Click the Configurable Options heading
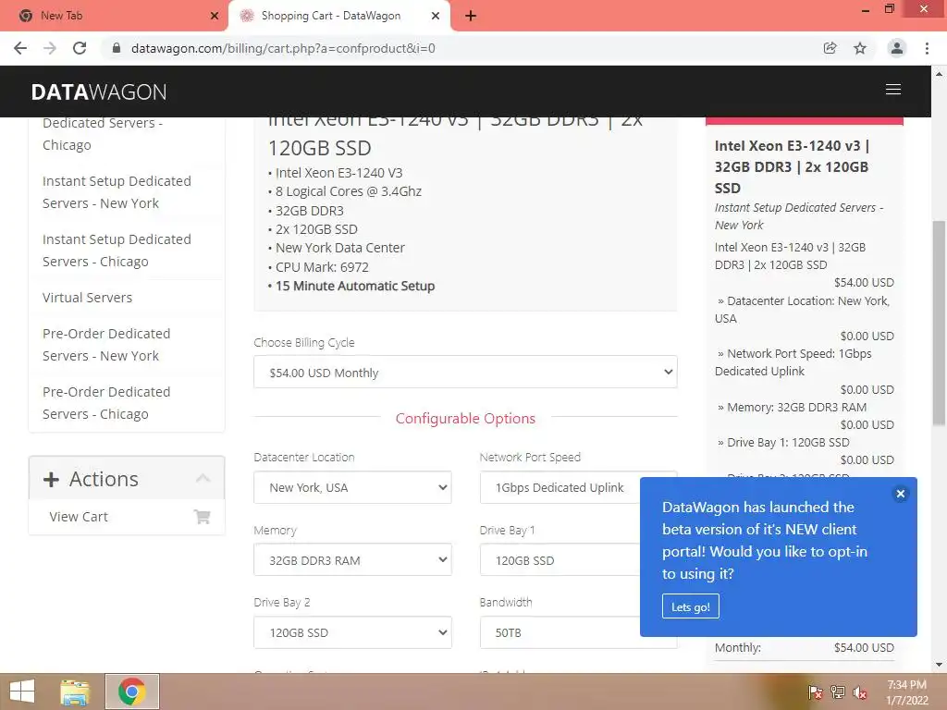The width and height of the screenshot is (947, 710). [x=465, y=419]
